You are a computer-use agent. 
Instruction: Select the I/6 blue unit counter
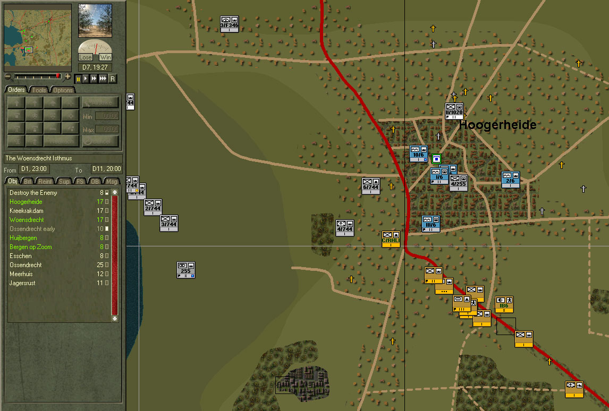(x=439, y=176)
